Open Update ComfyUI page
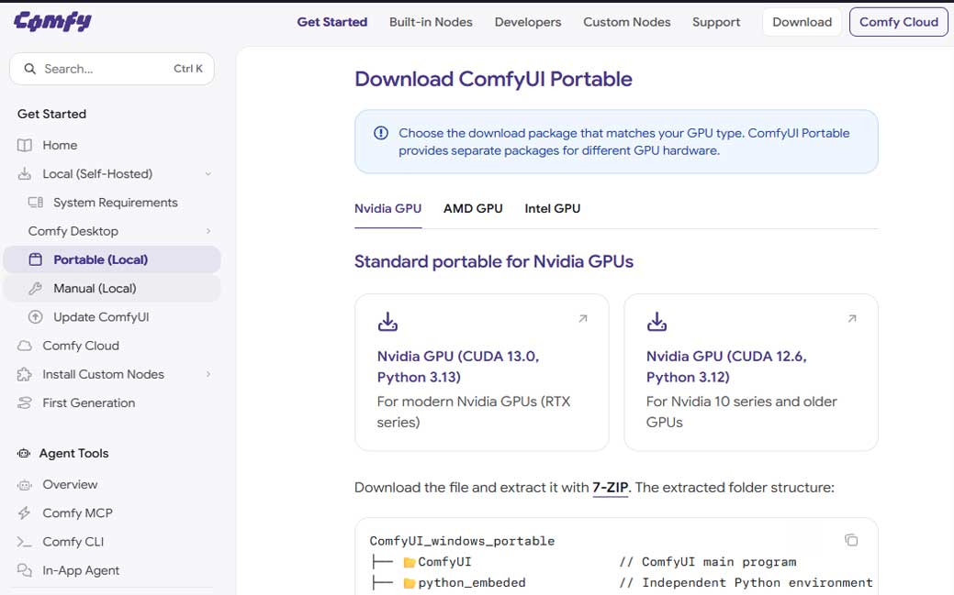Screen dimensions: 954x595 (x=101, y=316)
